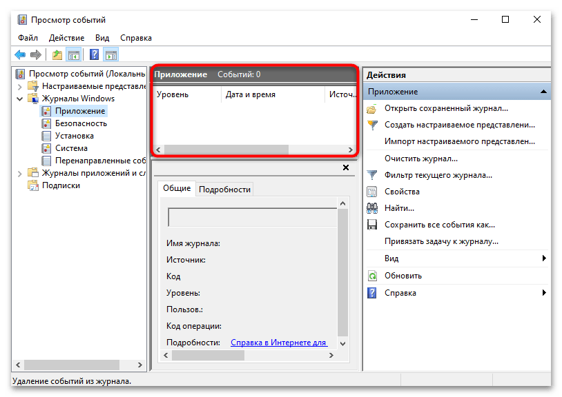Open Свойства via its properties icon
The height and width of the screenshot is (397, 562).
click(373, 191)
